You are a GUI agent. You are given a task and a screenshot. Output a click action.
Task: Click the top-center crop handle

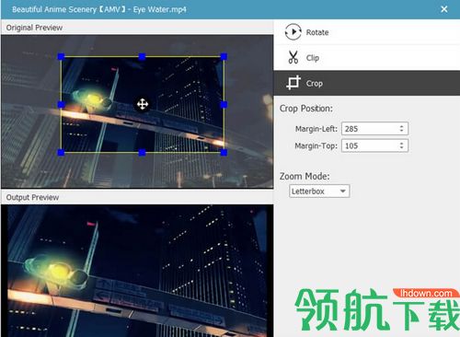[142, 56]
